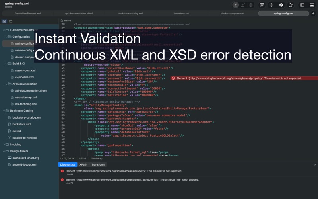Switch to the api-documentation.xhtml tab
This screenshot has width=318, height=199.
(79, 14)
